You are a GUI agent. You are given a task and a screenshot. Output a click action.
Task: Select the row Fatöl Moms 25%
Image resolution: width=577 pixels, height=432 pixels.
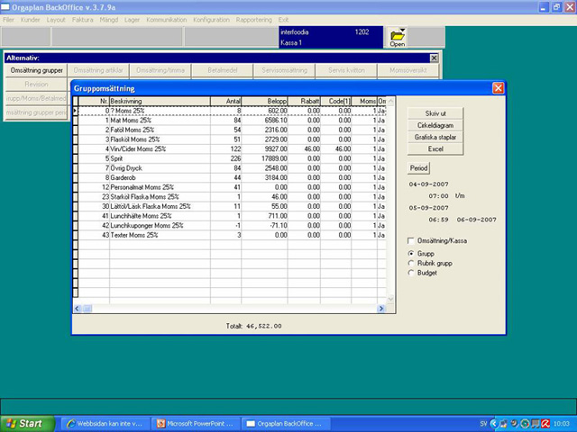232,130
